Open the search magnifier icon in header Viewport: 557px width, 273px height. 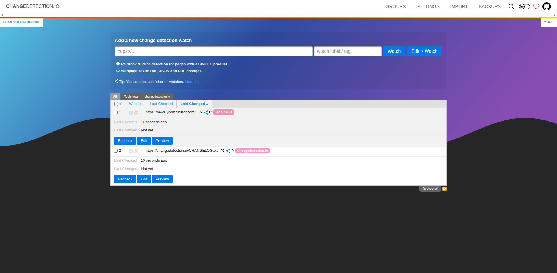511,6
